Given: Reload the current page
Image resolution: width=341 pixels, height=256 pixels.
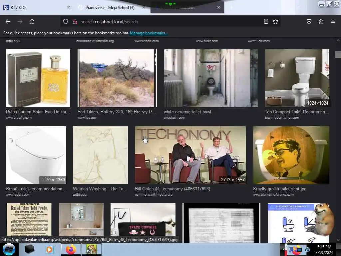Looking at the screenshot, I should 32,22.
